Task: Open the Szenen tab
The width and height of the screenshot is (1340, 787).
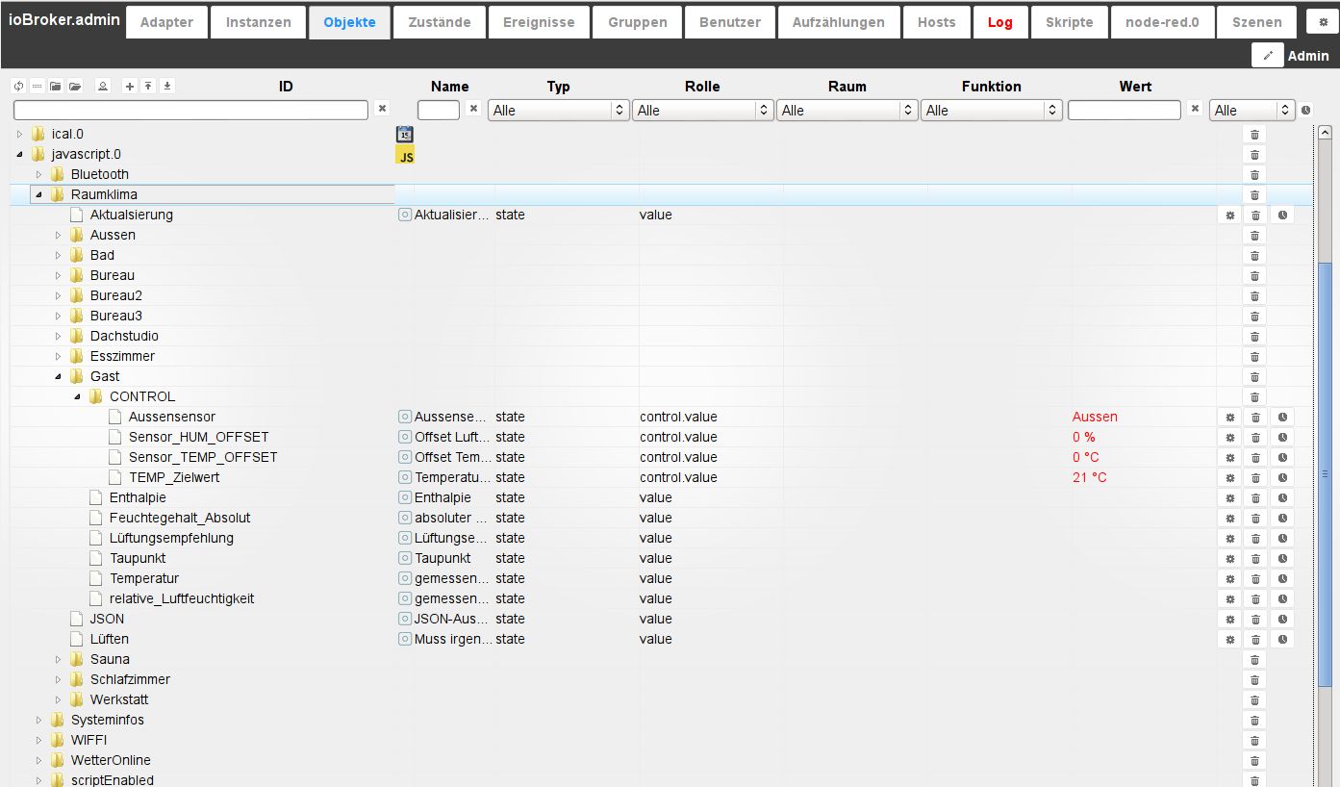Action: pyautogui.click(x=1257, y=22)
